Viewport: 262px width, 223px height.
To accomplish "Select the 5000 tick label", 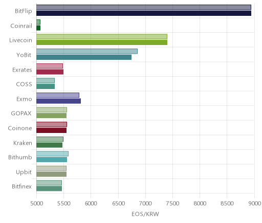I will [37, 204].
